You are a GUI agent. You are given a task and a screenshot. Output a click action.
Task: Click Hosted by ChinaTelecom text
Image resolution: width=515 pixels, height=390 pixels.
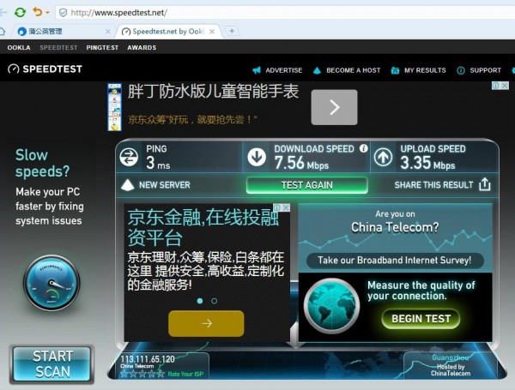pyautogui.click(x=451, y=370)
